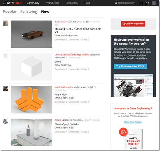Click polea's Downloads 0 / Comments 0 stats
Image resolution: width=160 pixels, height=151 pixels.
[72, 69]
